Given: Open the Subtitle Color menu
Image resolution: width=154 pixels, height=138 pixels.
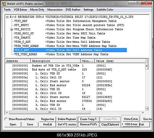Looking at the screenshot, I should (x=105, y=10).
